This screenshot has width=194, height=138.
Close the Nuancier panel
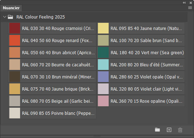[x=191, y=3]
